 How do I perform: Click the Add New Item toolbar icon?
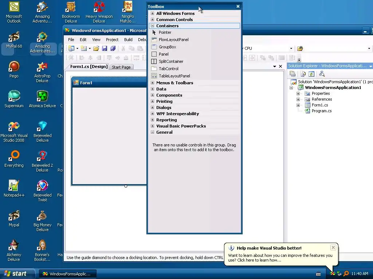84,48
